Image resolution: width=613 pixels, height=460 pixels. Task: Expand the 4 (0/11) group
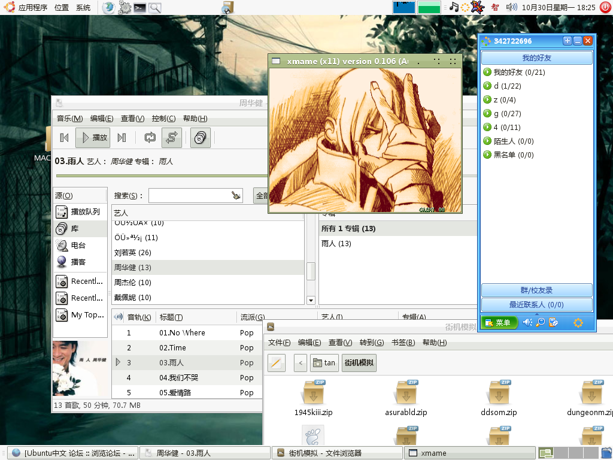click(487, 127)
